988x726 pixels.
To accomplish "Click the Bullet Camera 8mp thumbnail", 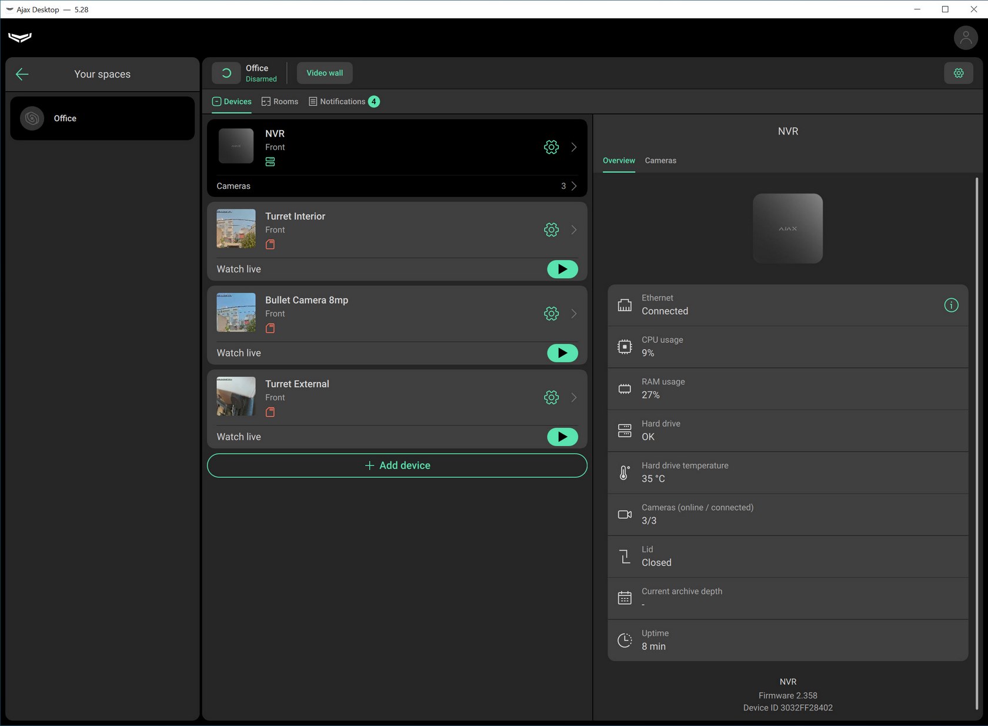I will coord(236,312).
